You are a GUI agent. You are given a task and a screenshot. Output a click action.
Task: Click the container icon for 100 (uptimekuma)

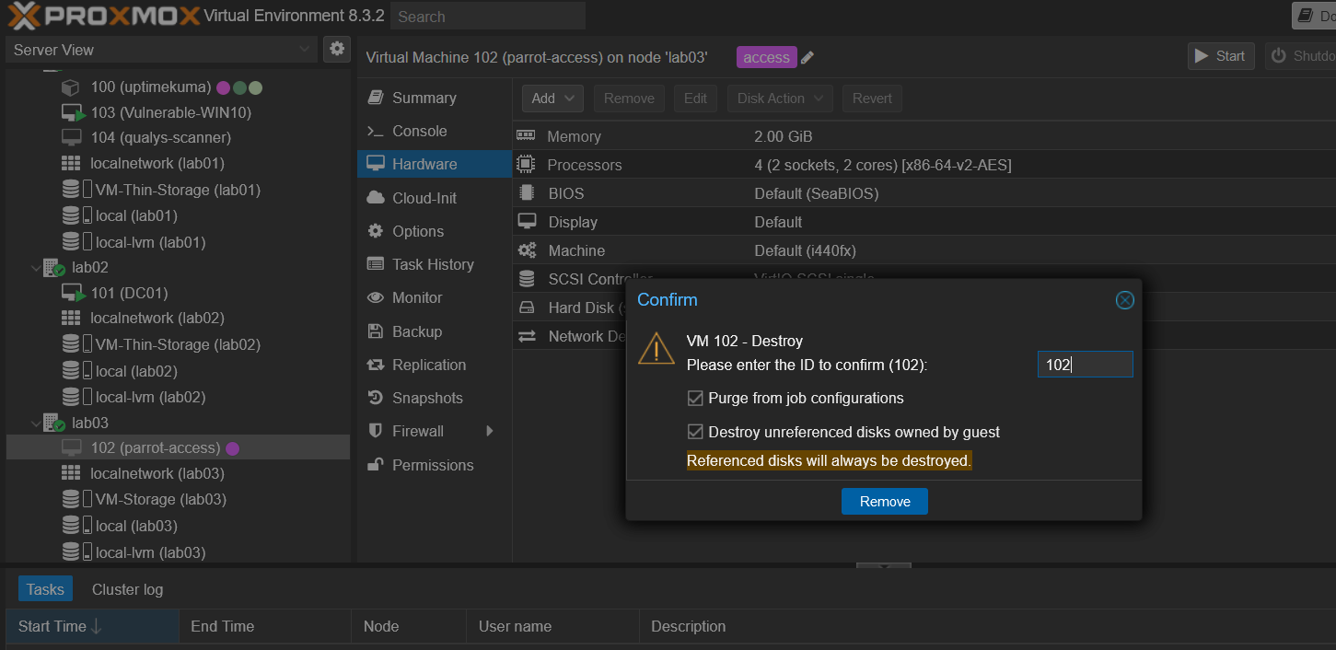pos(71,87)
